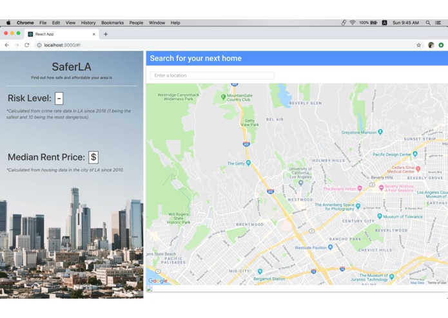Image resolution: width=448 pixels, height=318 pixels.
Task: Open the View menu
Action: (70, 23)
